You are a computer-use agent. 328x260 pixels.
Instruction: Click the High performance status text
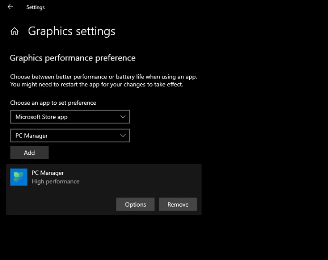56,181
